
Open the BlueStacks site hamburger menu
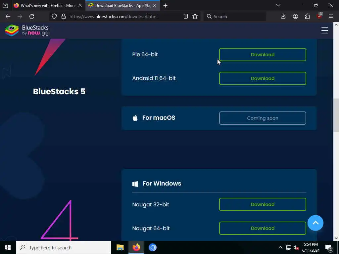324,30
